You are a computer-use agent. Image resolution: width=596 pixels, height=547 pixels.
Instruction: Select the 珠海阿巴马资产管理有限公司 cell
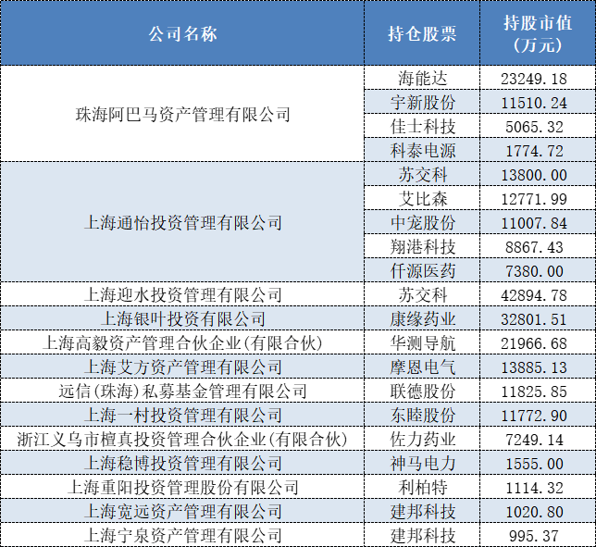tap(182, 114)
